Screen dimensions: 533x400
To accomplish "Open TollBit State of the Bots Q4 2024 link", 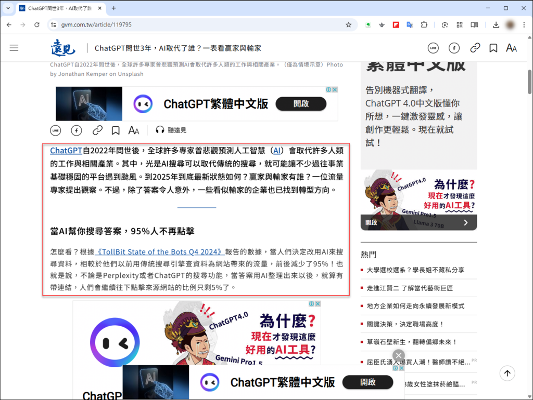I will tap(159, 252).
